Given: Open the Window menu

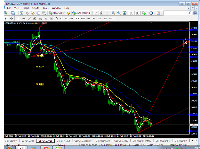Looking at the screenshot, I should click(x=56, y=8).
